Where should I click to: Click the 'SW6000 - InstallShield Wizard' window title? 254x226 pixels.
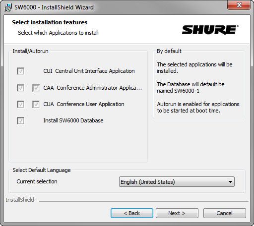(x=54, y=7)
